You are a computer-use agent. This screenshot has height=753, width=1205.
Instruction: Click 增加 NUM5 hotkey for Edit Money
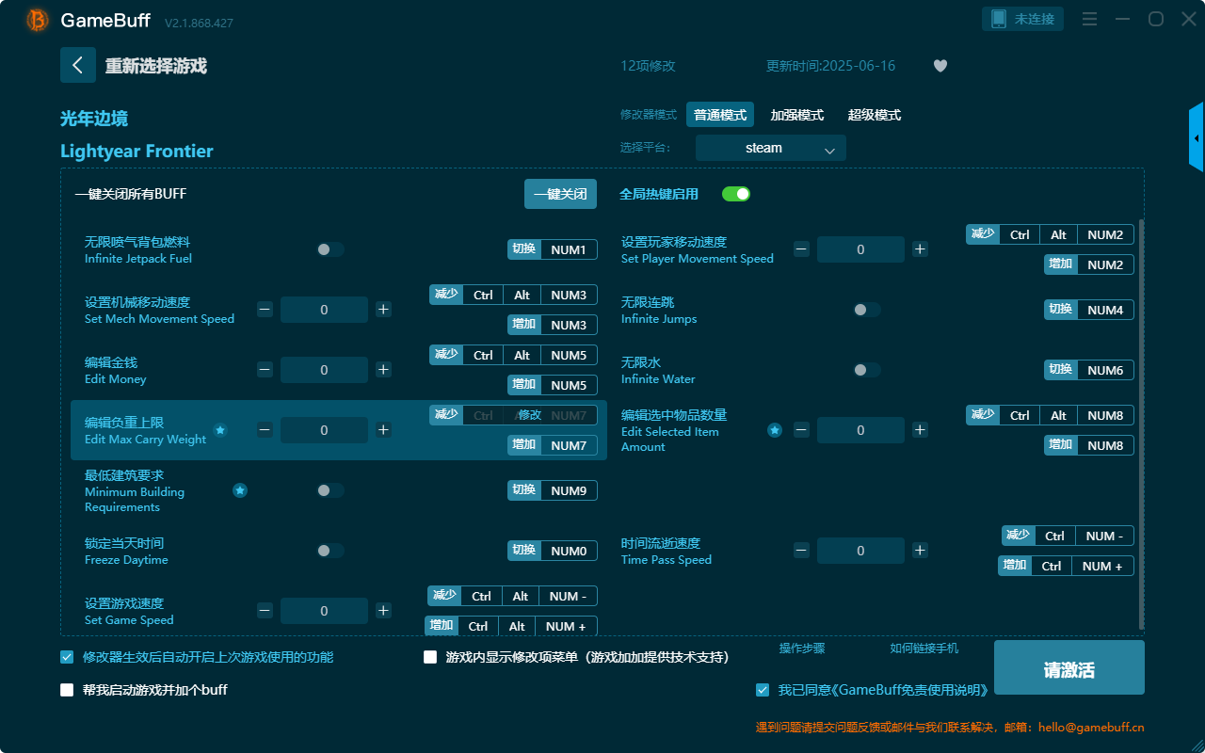pyautogui.click(x=553, y=385)
